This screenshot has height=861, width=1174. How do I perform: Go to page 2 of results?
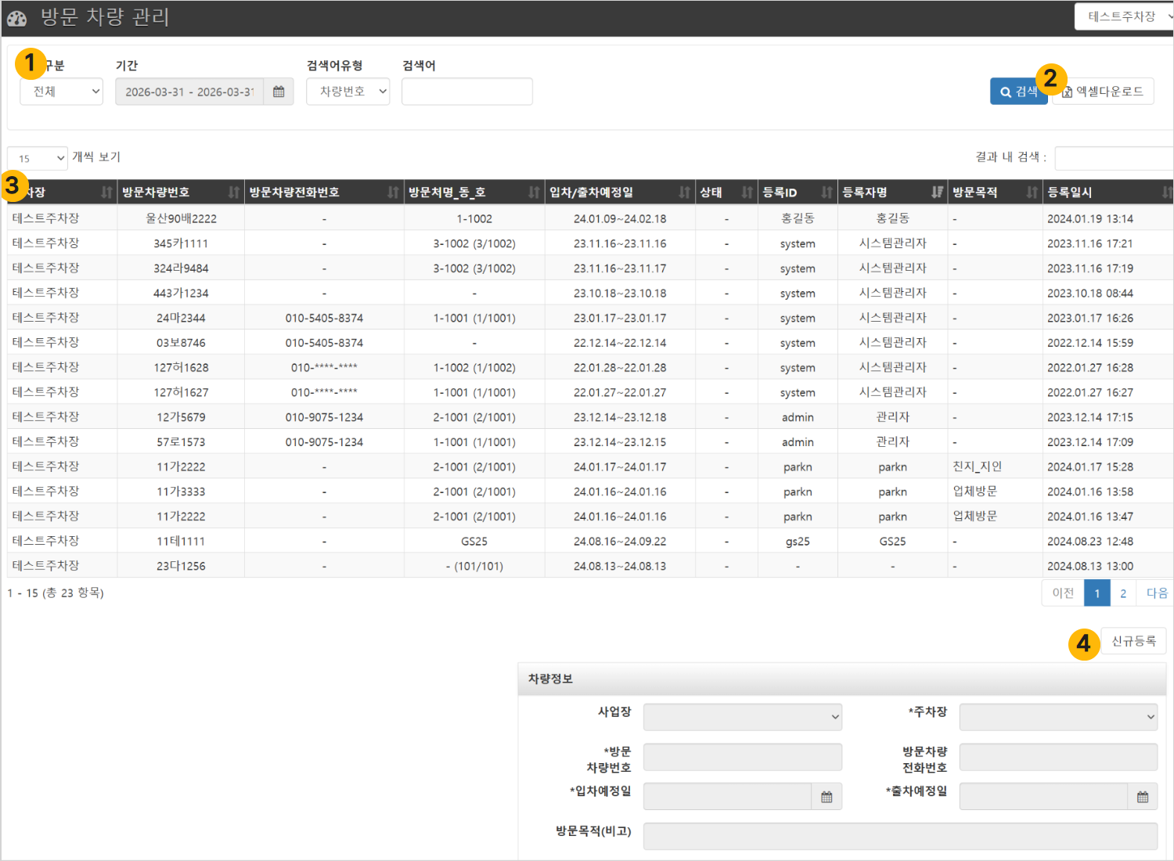1123,593
